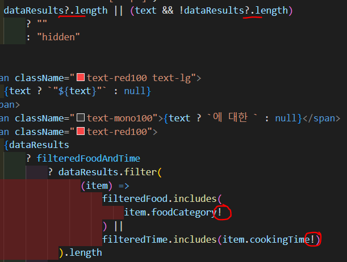Open the dark swatch before text-mono100
This screenshot has height=262, width=347.
[x=80, y=117]
